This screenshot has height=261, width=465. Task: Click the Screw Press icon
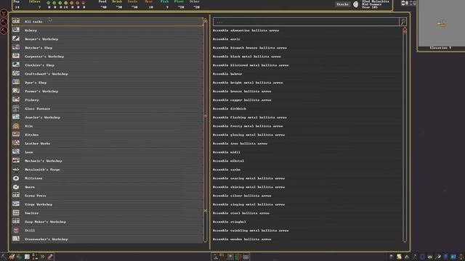coord(16,195)
